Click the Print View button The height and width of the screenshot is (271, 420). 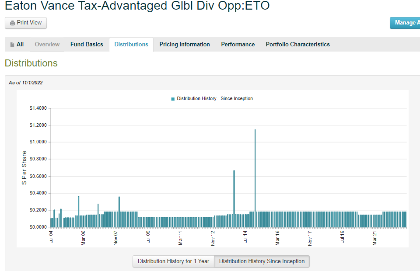[x=26, y=23]
